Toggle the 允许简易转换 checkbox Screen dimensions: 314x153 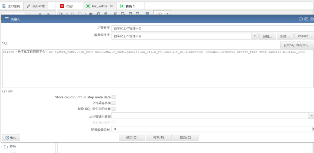click(113, 103)
